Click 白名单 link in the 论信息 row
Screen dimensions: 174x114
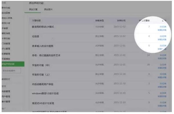(163, 36)
